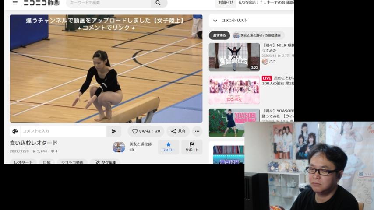The height and width of the screenshot is (210, 374).
Task: Follow the channel with フォロー star
Action: [x=169, y=147]
